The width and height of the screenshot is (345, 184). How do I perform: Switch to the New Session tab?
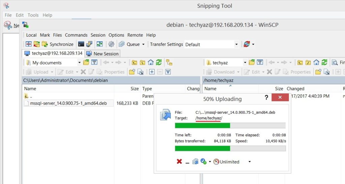click(102, 54)
